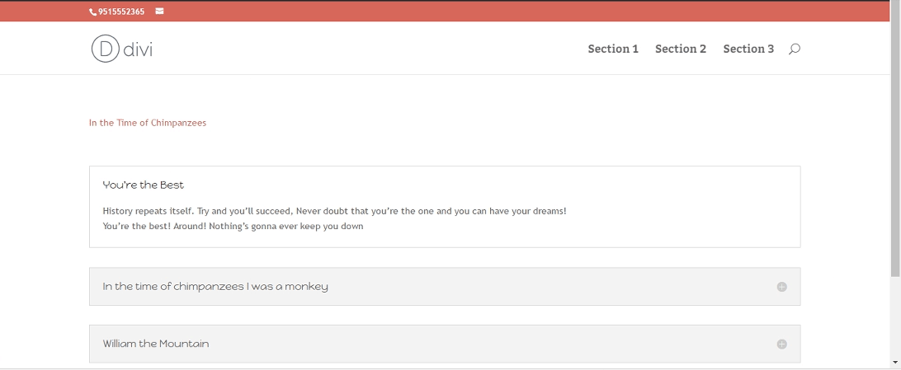The height and width of the screenshot is (370, 901).
Task: Click the scrollbar down arrow
Action: 895,363
